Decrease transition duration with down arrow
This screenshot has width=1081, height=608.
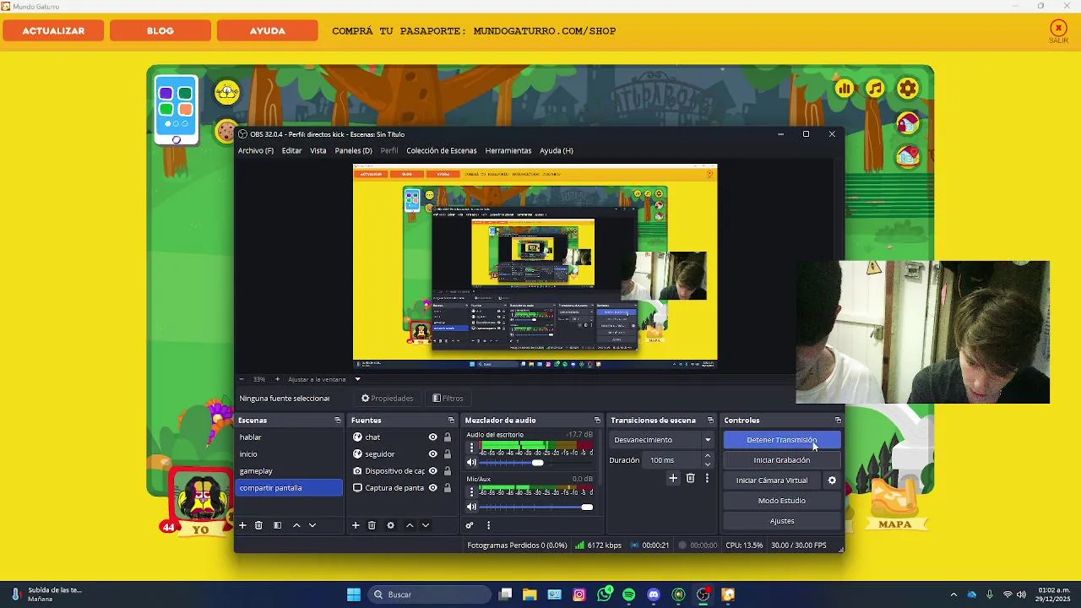708,464
